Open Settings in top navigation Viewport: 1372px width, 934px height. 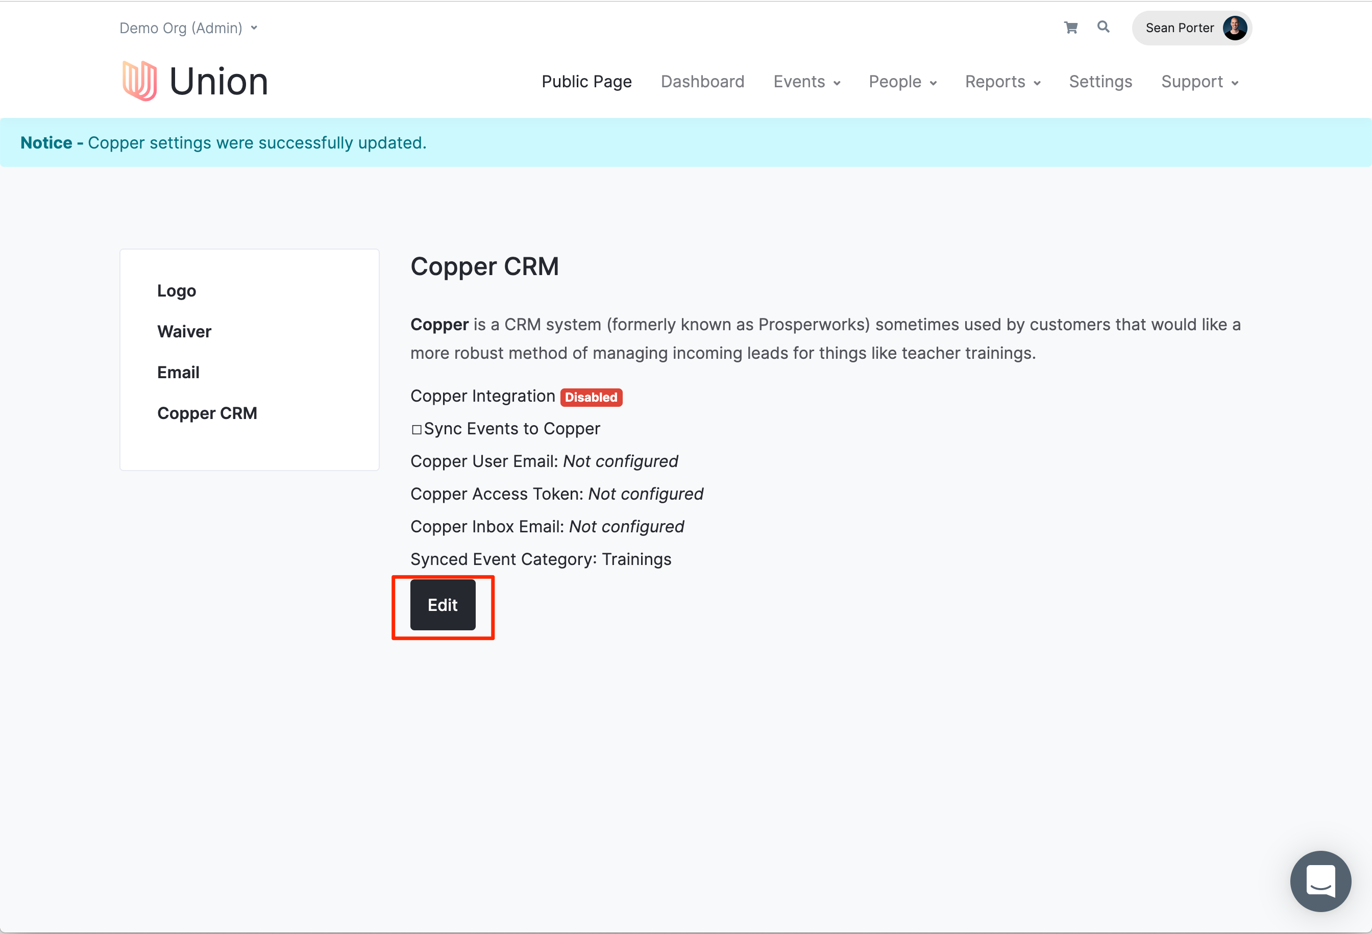[1100, 82]
